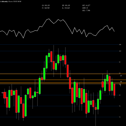The width and height of the screenshot is (126, 126).
Task: Click the 78 price axis label
Action: [x=120, y=106]
